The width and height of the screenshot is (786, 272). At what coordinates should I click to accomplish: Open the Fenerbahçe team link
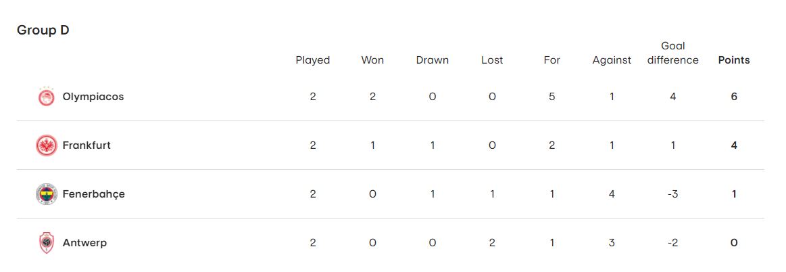point(93,194)
